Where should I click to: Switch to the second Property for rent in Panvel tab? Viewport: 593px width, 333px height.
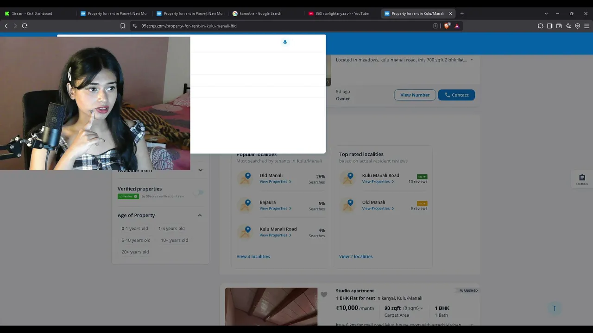point(190,13)
